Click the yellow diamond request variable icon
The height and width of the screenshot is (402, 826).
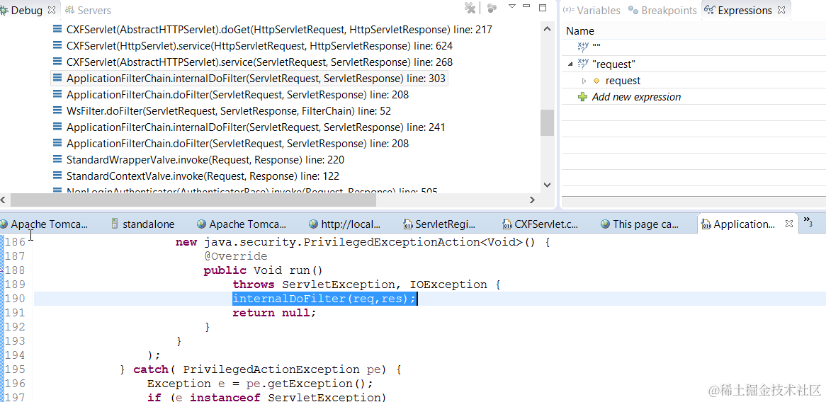pyautogui.click(x=596, y=81)
